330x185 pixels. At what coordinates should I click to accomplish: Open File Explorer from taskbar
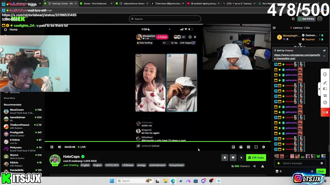(165, 181)
